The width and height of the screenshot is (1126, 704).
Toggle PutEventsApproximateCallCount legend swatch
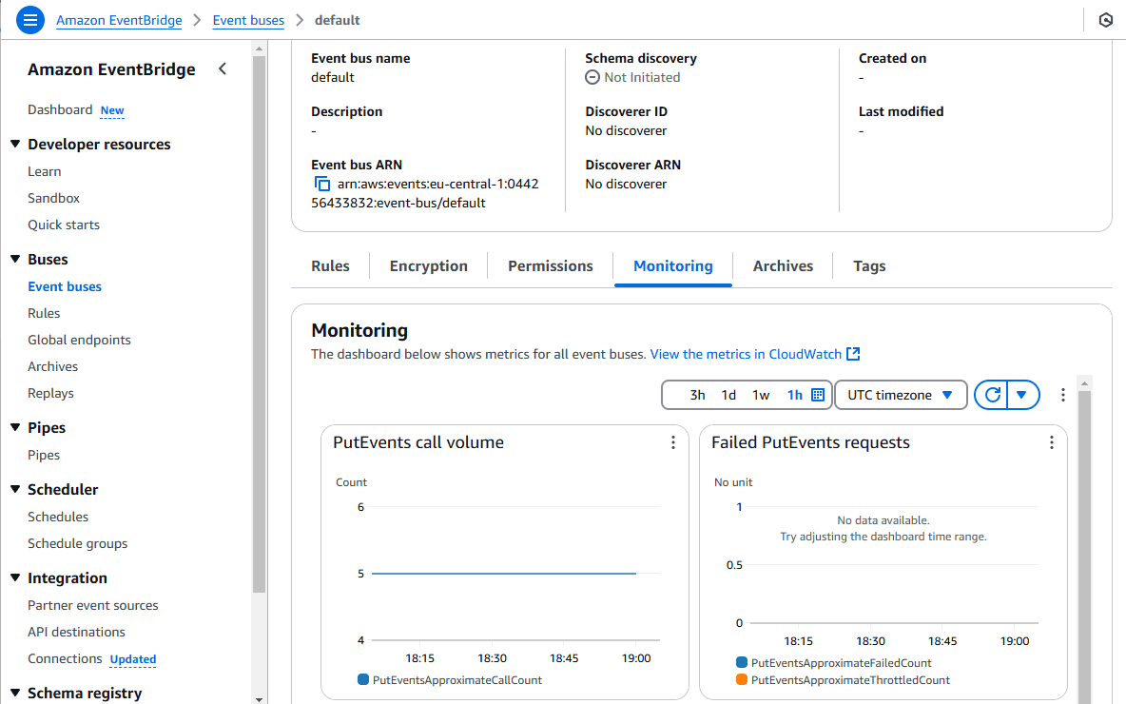(x=363, y=679)
